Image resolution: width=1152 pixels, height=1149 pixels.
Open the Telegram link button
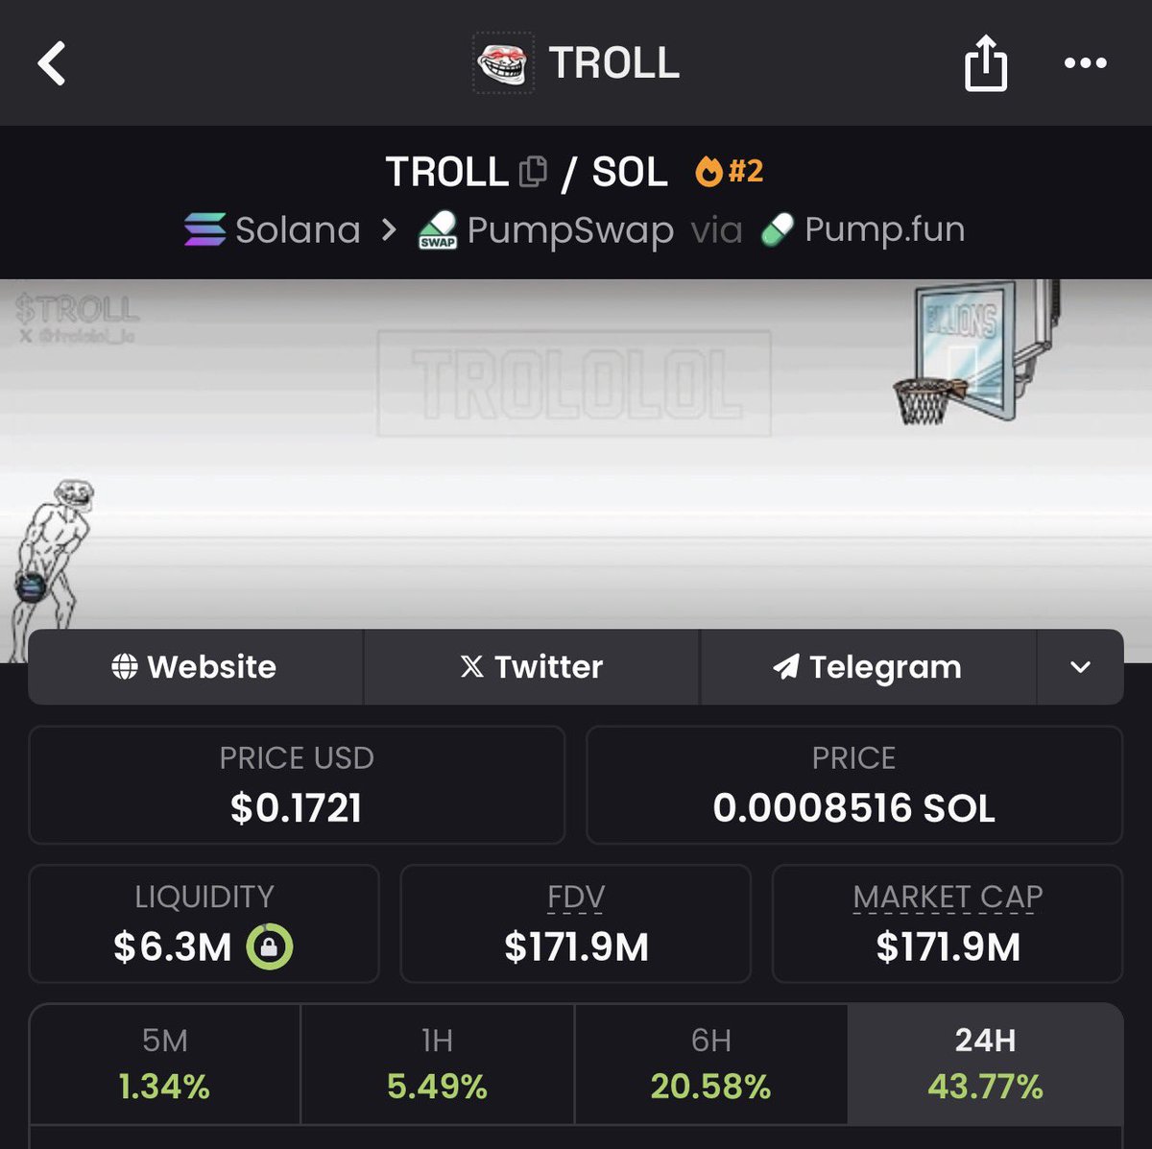point(868,667)
